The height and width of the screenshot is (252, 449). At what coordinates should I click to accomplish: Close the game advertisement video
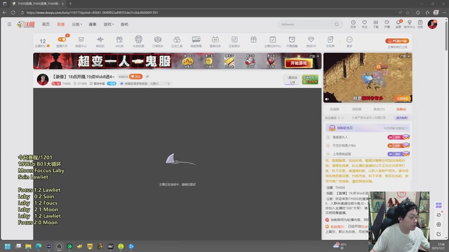tap(409, 56)
